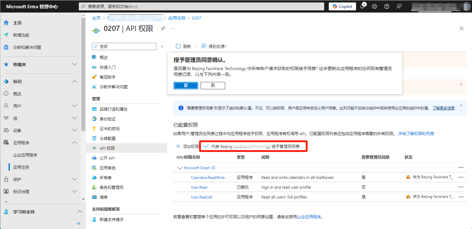Screen dimensions: 472x229
Task: Click the 主页 breadcrumb link
Action: pos(96,18)
